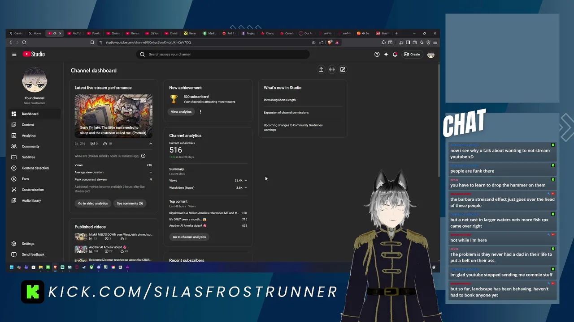Image resolution: width=574 pixels, height=322 pixels.
Task: Open Community in the sidebar
Action: tap(34, 146)
